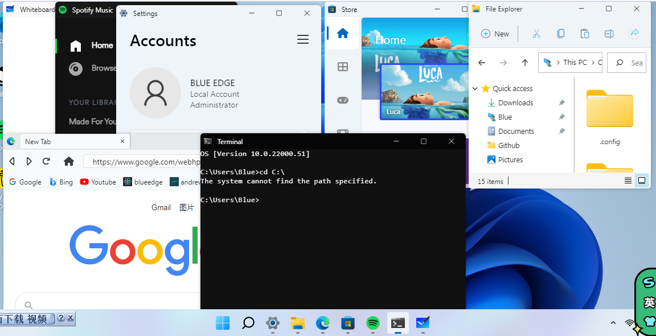Switch File Explorer to large icons view

[x=641, y=181]
